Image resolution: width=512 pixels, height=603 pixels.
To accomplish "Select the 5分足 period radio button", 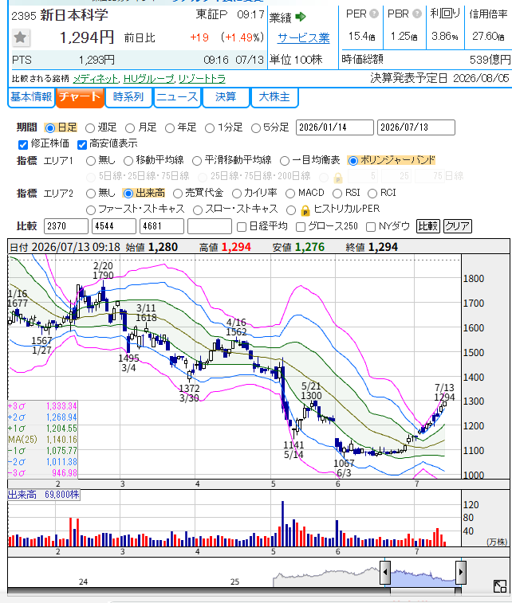I will click(256, 127).
